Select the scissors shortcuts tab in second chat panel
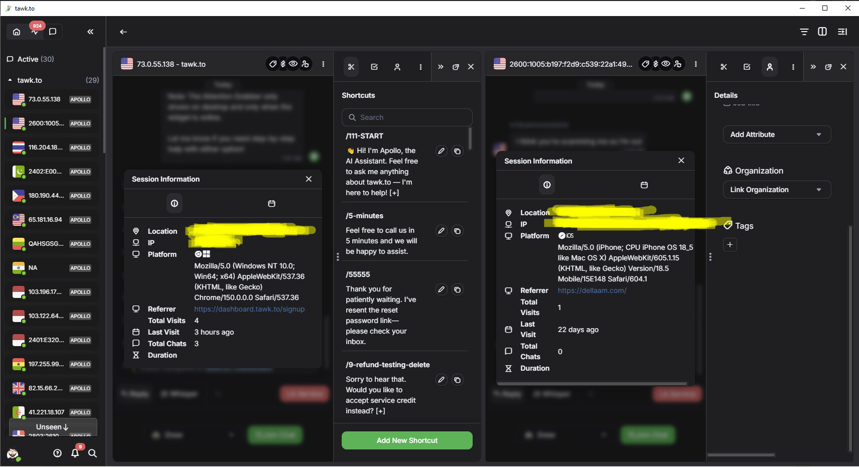Screen dimensions: 859x467 click(x=724, y=67)
